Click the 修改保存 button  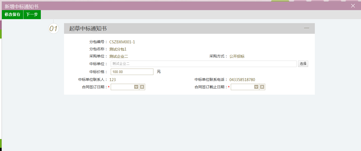pos(13,15)
